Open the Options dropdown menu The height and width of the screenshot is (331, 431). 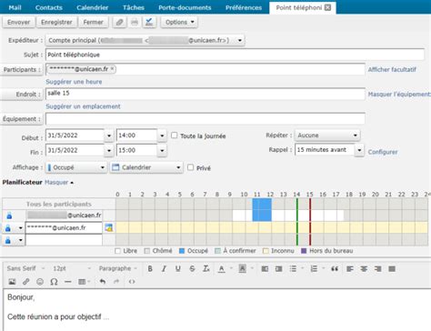pyautogui.click(x=179, y=22)
